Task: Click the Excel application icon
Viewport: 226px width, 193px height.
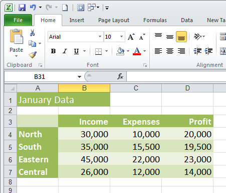Action: click(x=9, y=8)
